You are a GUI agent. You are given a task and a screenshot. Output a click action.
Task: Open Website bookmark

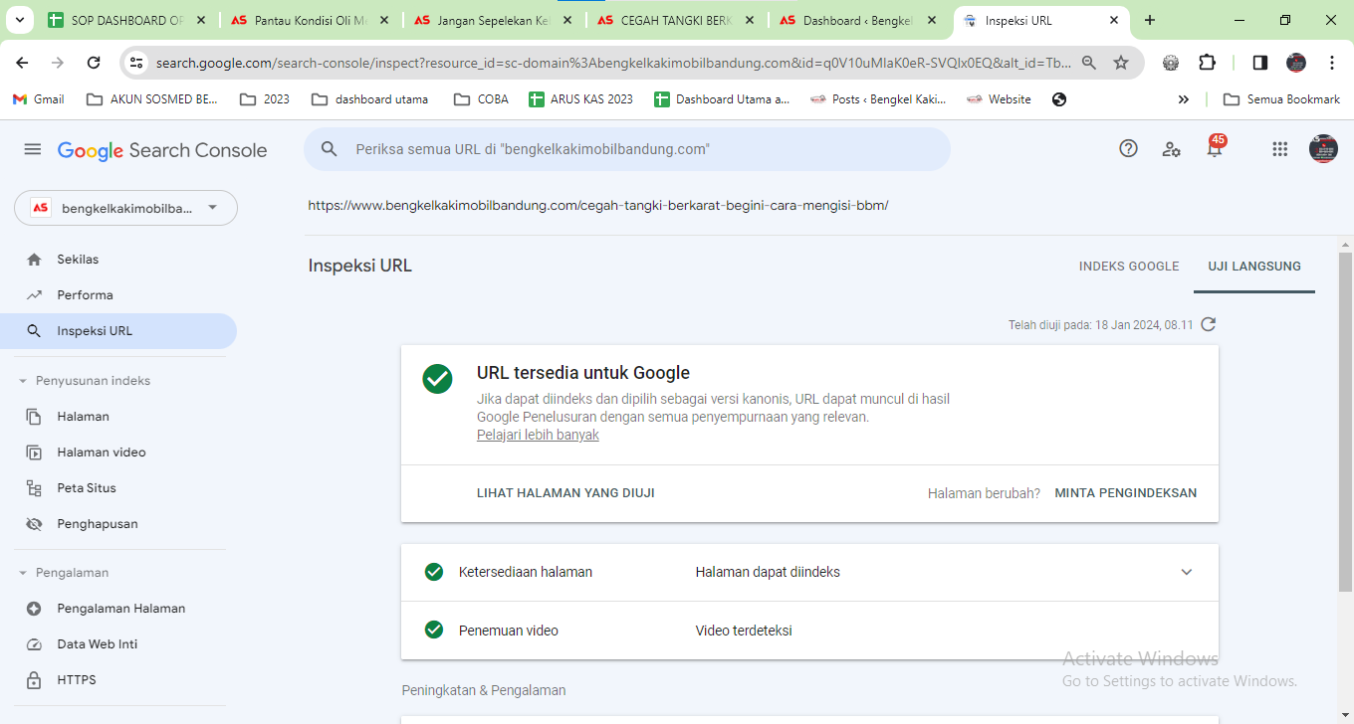click(999, 99)
